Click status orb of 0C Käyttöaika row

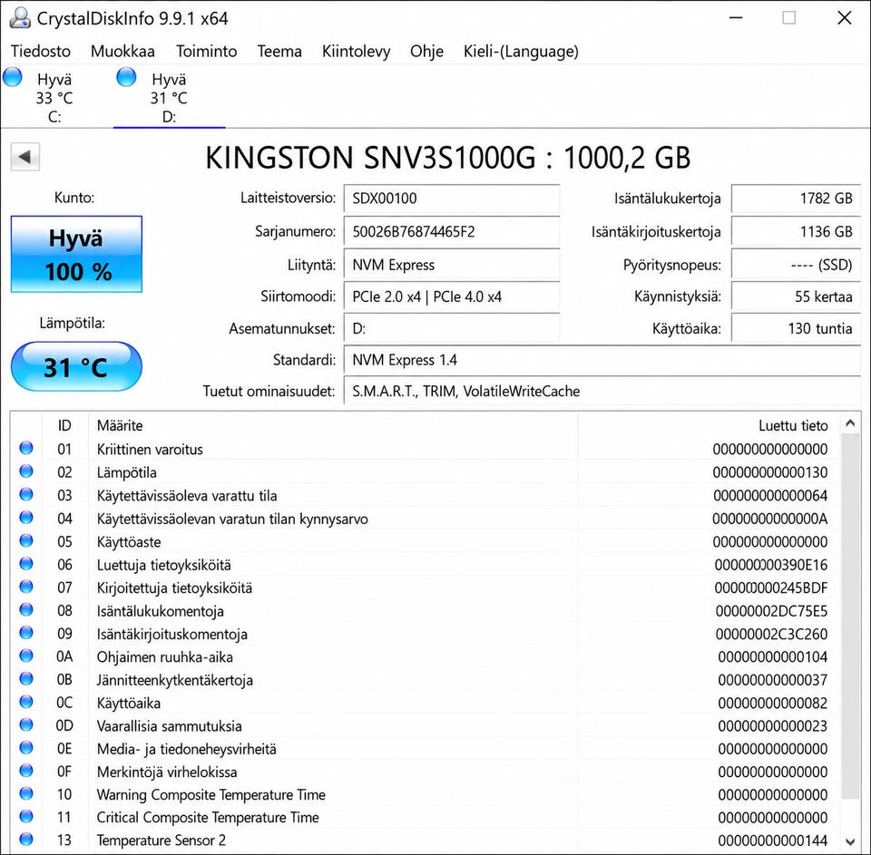tap(26, 702)
